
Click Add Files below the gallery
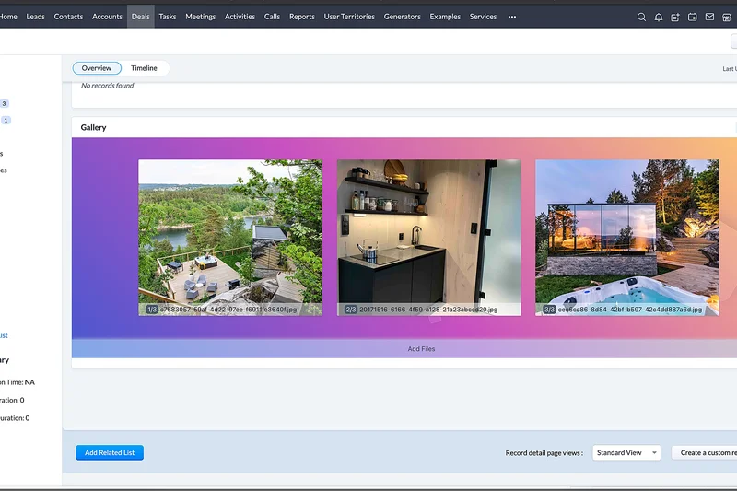[421, 349]
